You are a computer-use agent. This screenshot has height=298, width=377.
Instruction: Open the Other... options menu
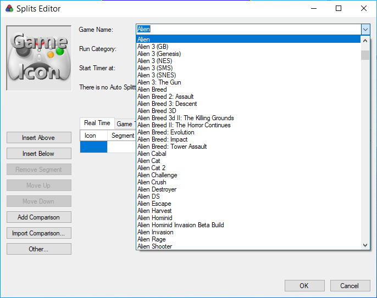pos(39,249)
